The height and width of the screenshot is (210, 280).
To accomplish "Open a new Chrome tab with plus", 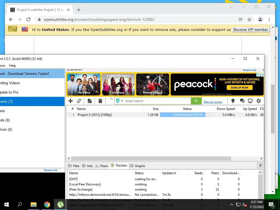I will pos(79,10).
